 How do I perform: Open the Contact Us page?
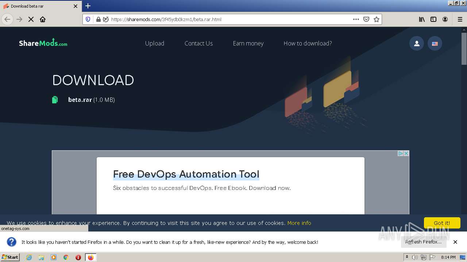198,43
